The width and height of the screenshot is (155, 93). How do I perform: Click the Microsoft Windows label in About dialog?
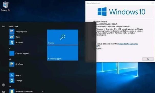tap(100, 22)
